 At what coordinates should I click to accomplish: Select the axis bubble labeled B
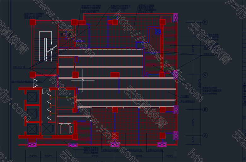[x=205, y=110]
